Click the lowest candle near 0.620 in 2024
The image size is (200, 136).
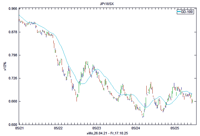click(143, 114)
